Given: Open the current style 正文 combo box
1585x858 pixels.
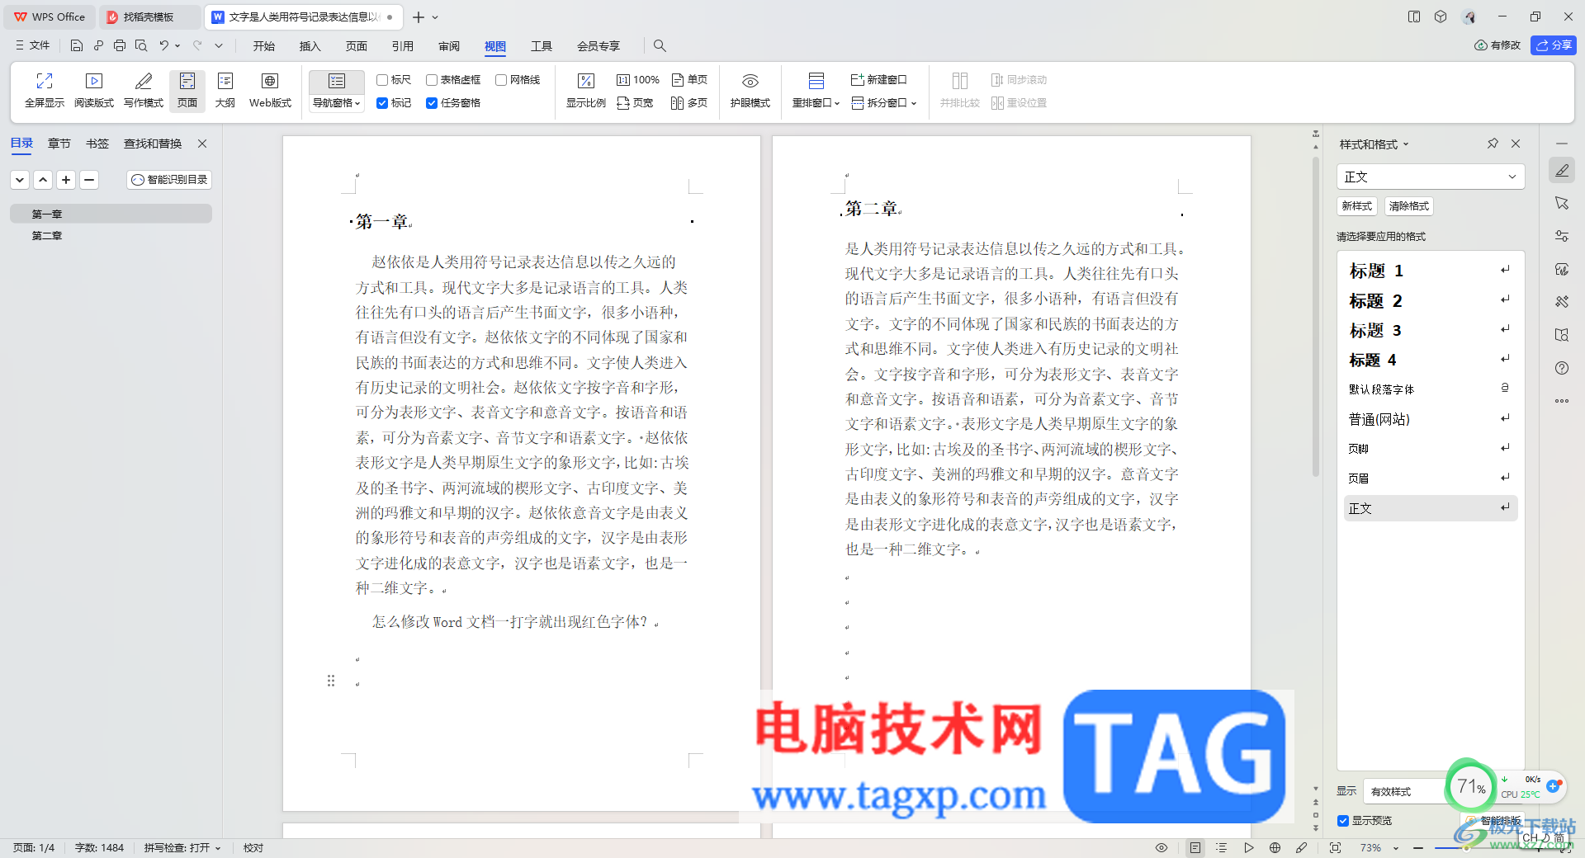Looking at the screenshot, I should pyautogui.click(x=1431, y=177).
